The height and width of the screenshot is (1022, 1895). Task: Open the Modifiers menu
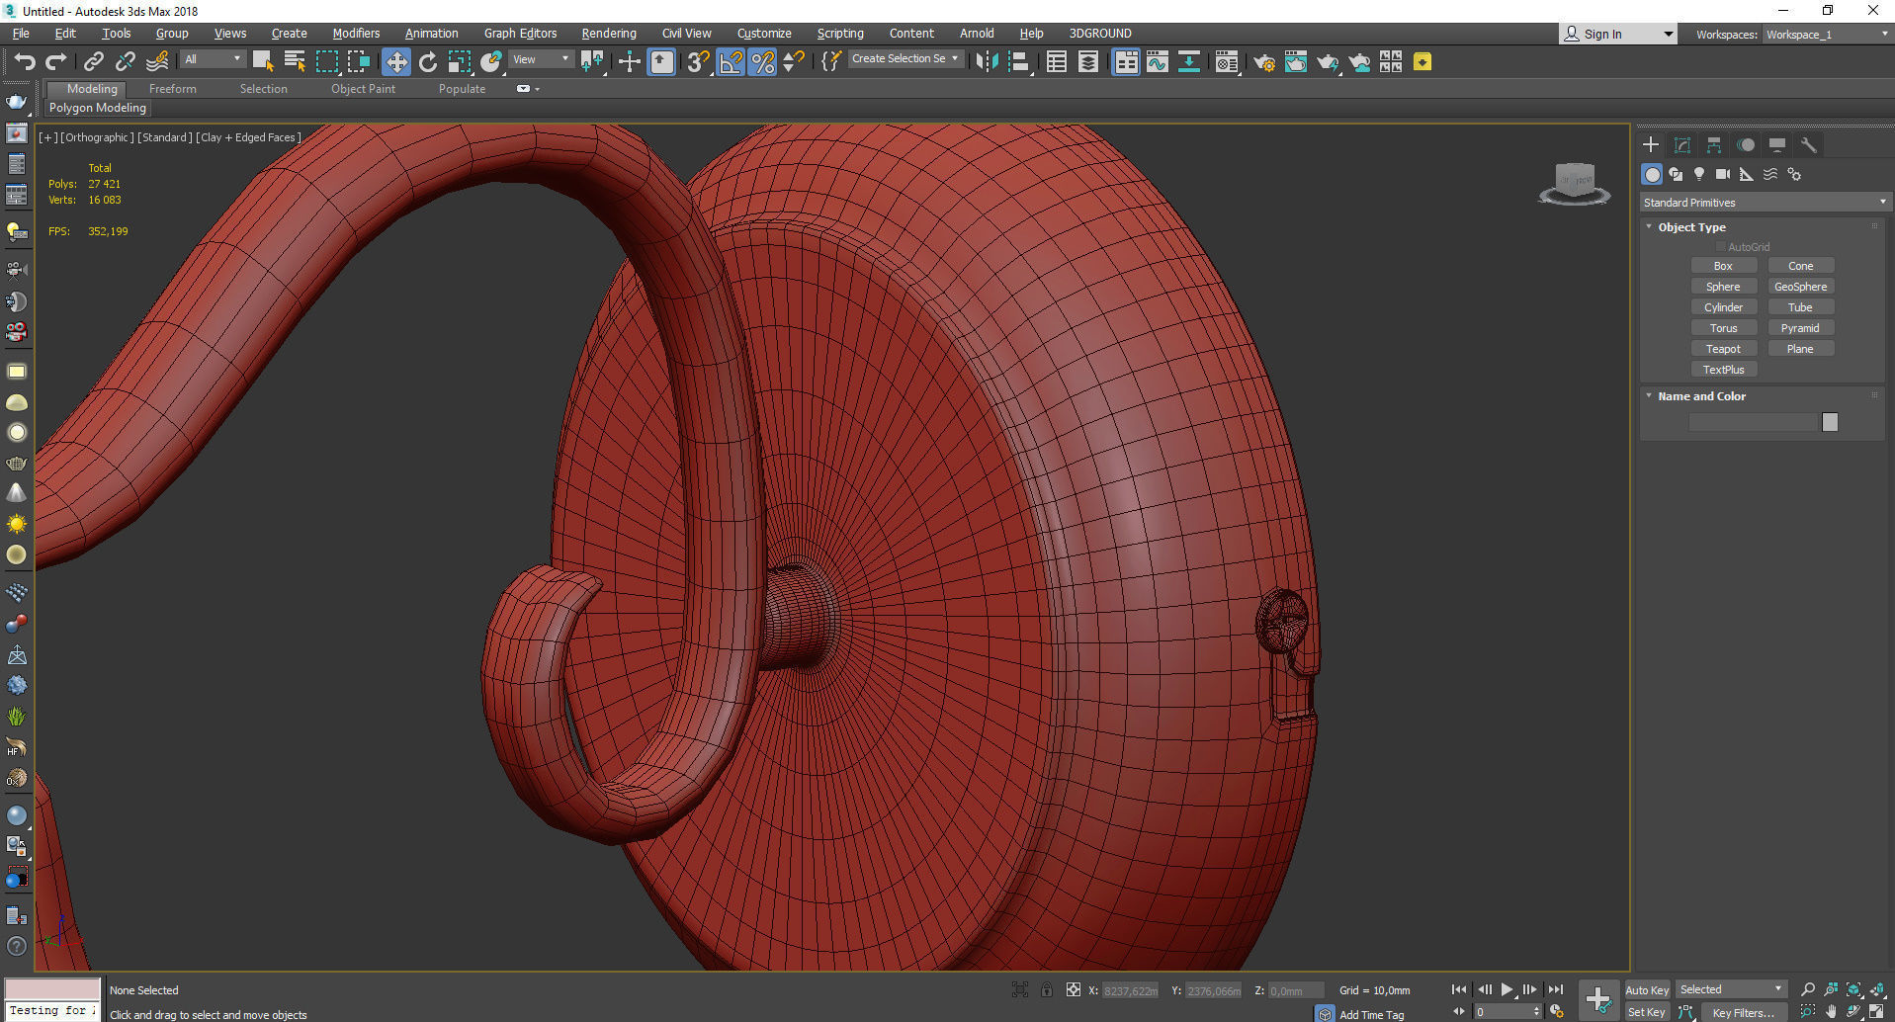click(x=355, y=34)
